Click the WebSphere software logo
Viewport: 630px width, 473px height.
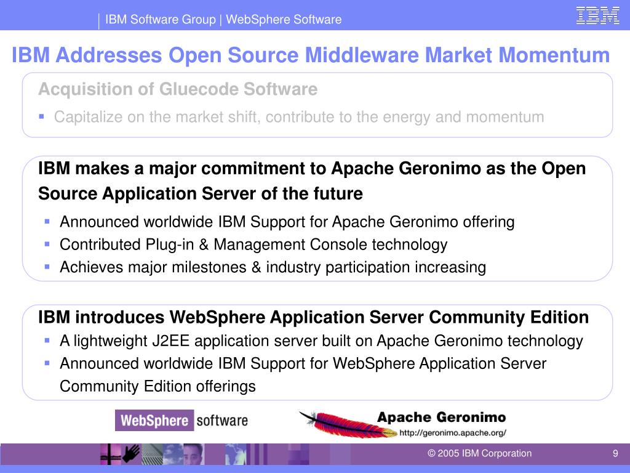(181, 420)
